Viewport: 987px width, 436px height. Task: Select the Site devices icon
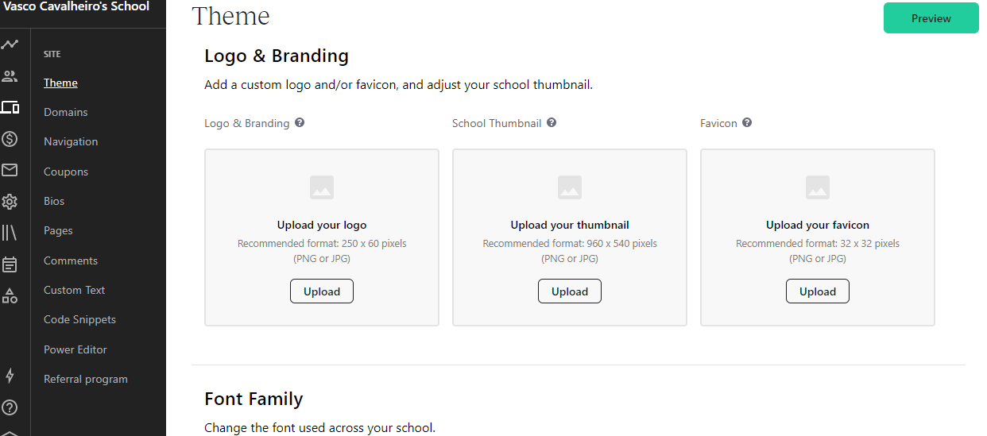(x=10, y=107)
